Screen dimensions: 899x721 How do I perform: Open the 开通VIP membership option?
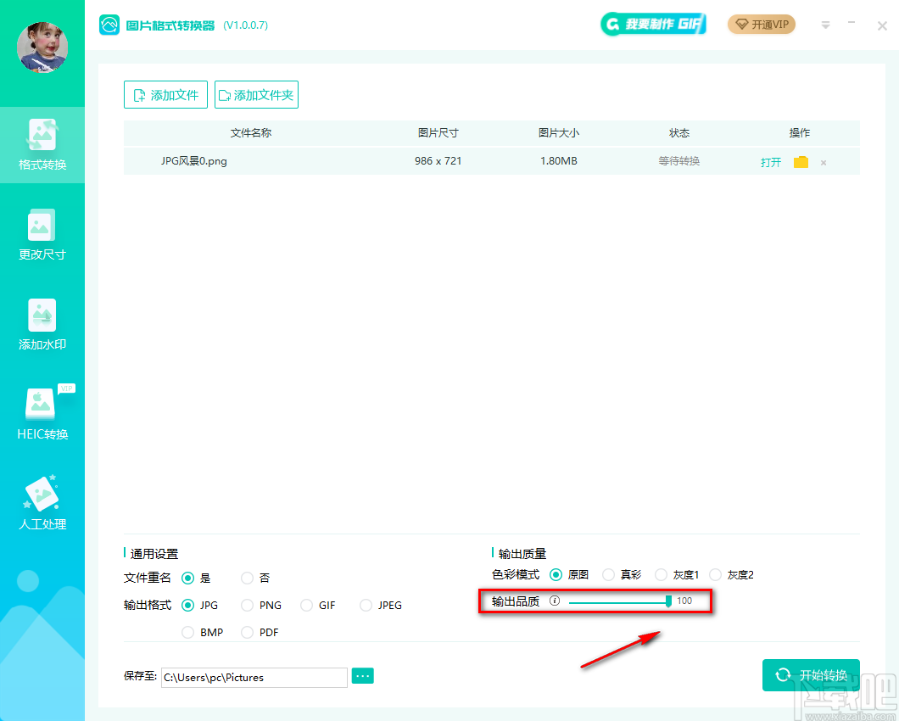click(x=761, y=25)
